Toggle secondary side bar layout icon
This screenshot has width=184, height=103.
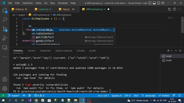point(158,3)
